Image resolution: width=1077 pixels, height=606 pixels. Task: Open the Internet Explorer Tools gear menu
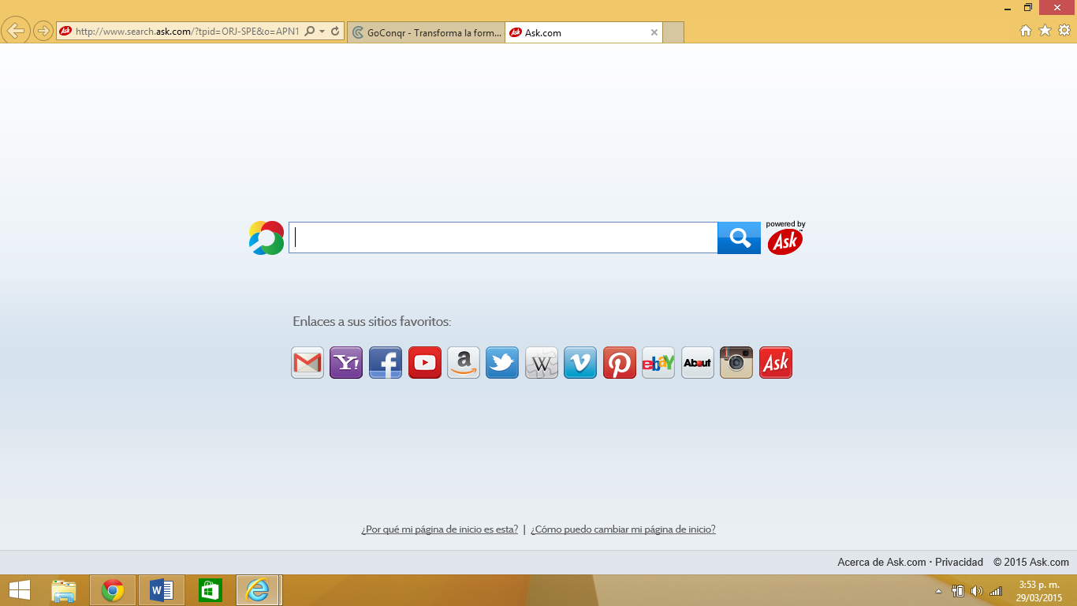click(x=1064, y=31)
